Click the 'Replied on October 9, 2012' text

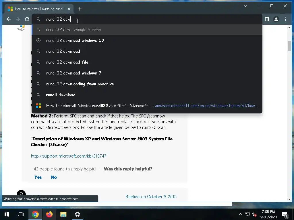[151, 197]
